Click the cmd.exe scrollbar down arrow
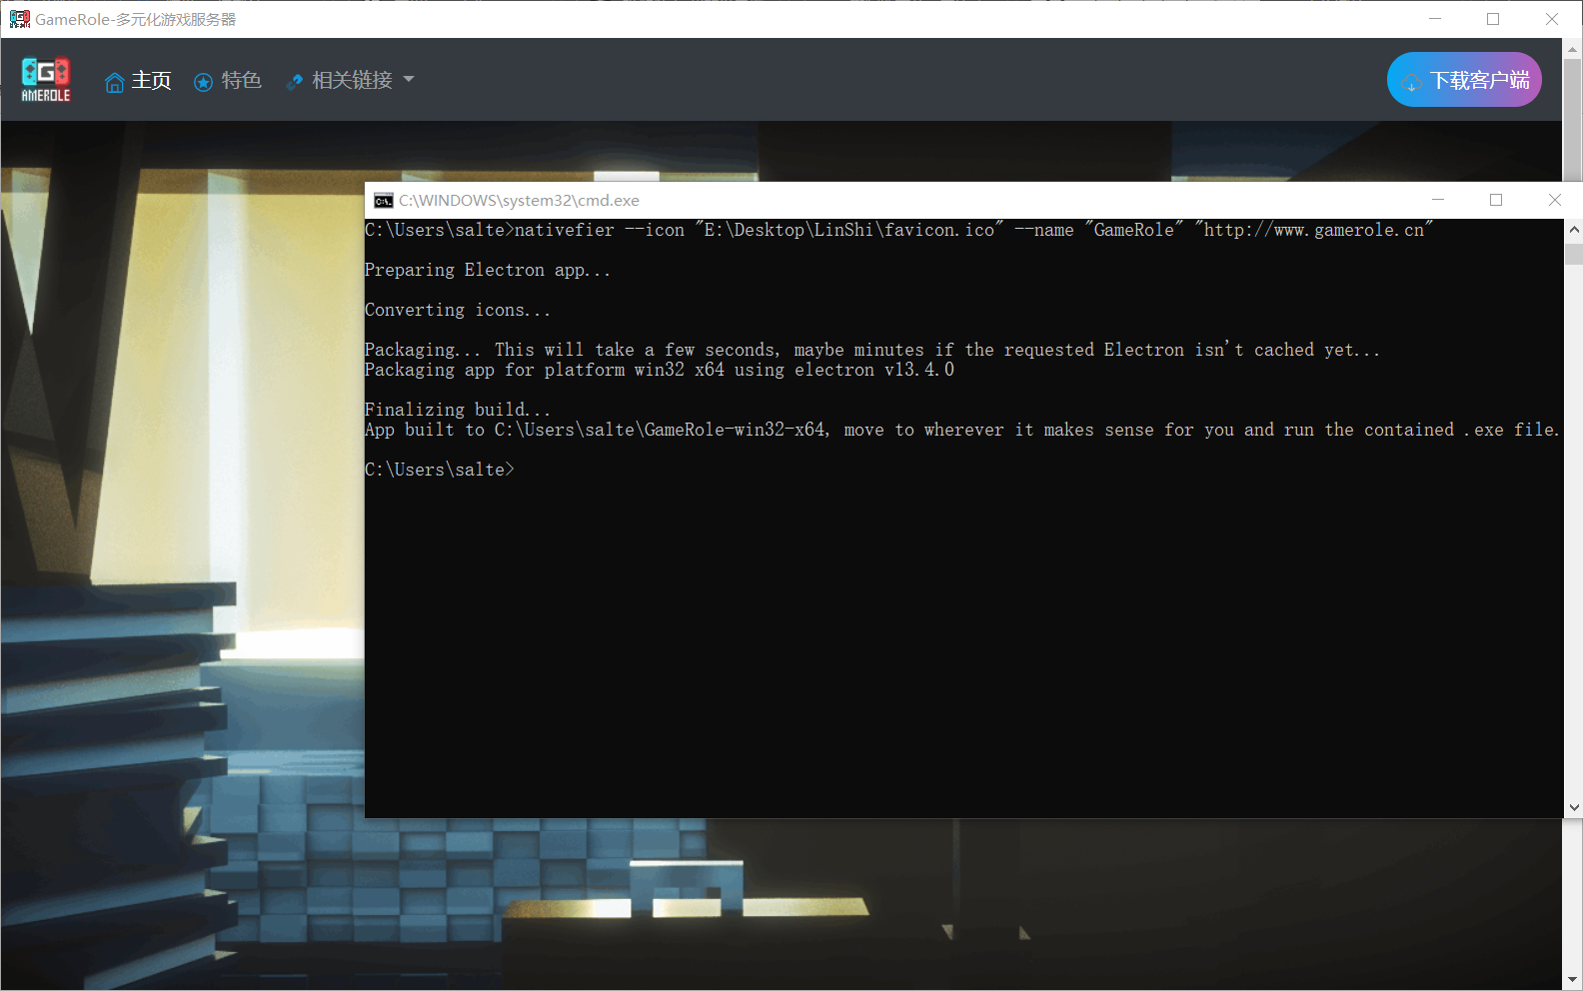The image size is (1583, 991). tap(1574, 807)
